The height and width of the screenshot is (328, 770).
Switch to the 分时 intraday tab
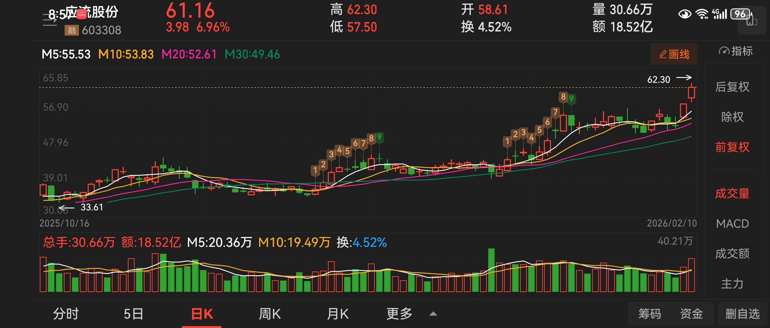(x=66, y=314)
